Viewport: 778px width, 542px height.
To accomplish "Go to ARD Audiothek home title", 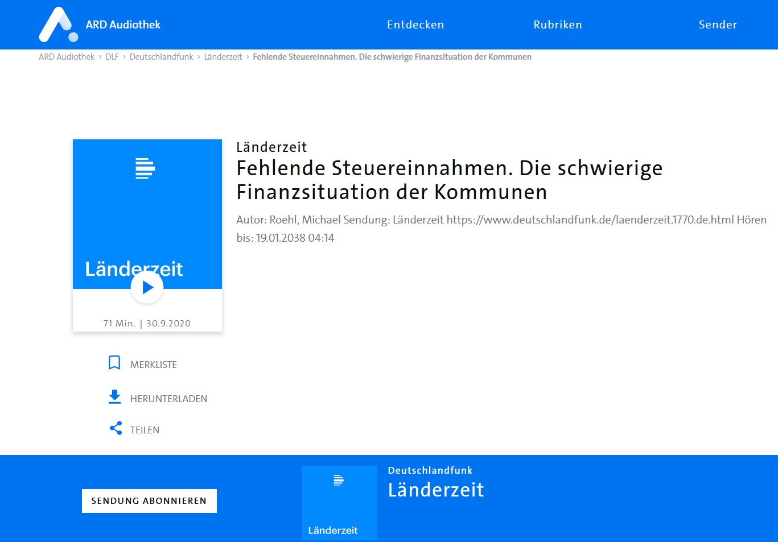I will point(123,24).
